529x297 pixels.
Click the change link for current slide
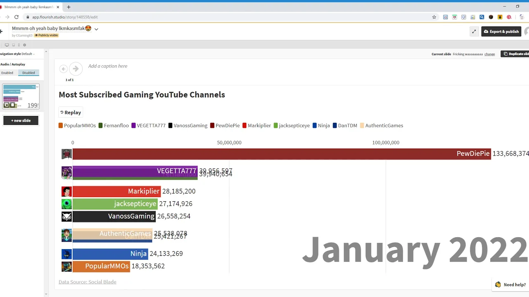click(490, 54)
